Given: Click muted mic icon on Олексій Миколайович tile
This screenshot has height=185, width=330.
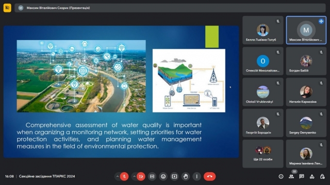Looking at the screenshot, I should coord(278,52).
